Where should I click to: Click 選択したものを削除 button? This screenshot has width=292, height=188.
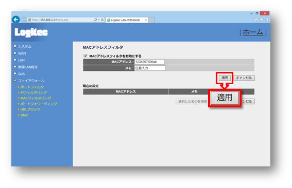tap(192, 101)
